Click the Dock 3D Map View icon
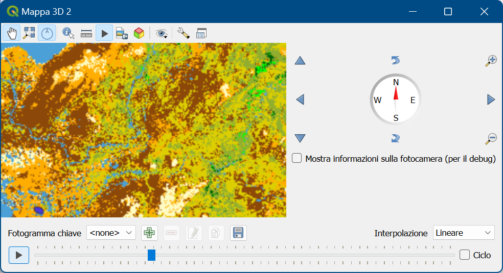 (x=201, y=33)
